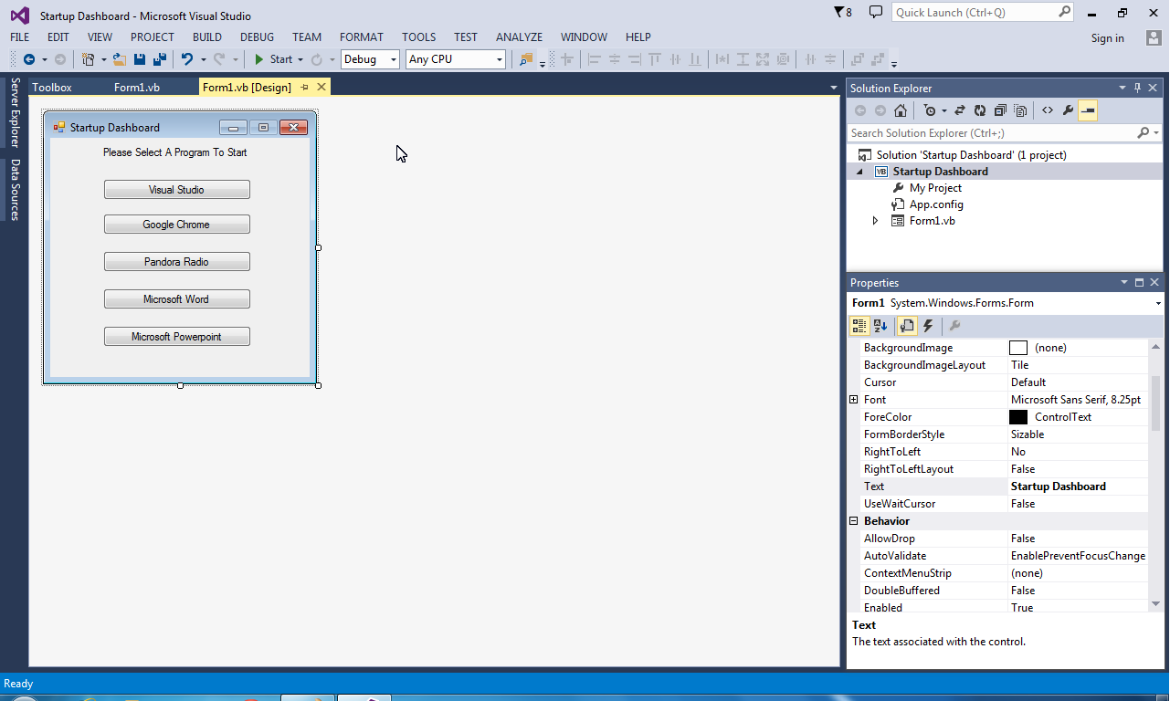Toggle Show All Files in Solution Explorer
Viewport: 1170px width, 701px height.
(x=1020, y=110)
